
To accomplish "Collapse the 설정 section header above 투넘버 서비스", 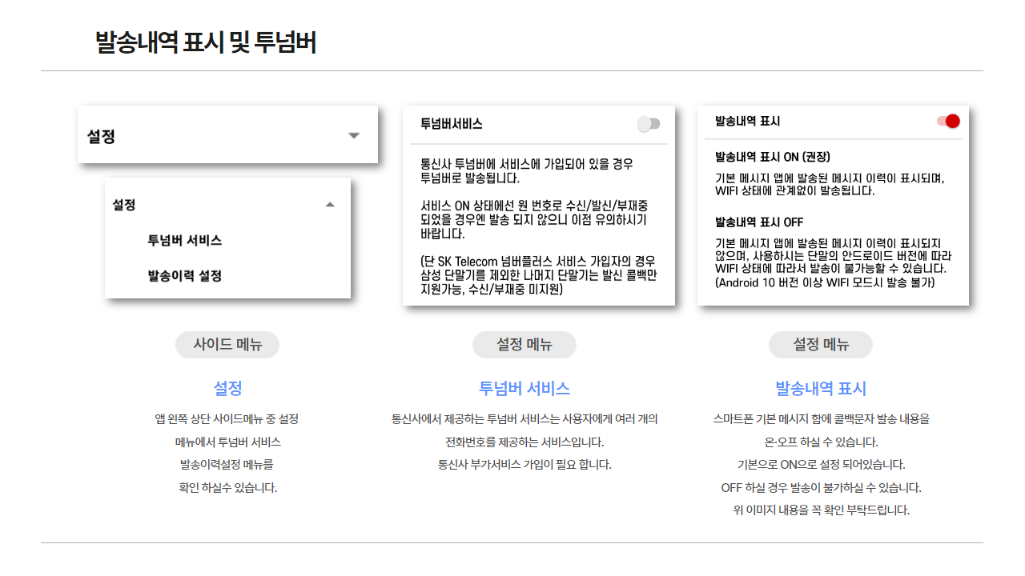I will pyautogui.click(x=125, y=205).
